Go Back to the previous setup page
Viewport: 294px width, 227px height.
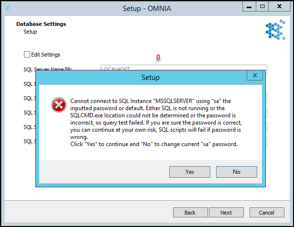[190, 212]
